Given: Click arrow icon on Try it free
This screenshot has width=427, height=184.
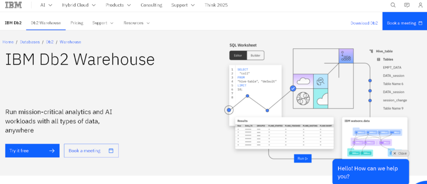Looking at the screenshot, I should [52, 151].
